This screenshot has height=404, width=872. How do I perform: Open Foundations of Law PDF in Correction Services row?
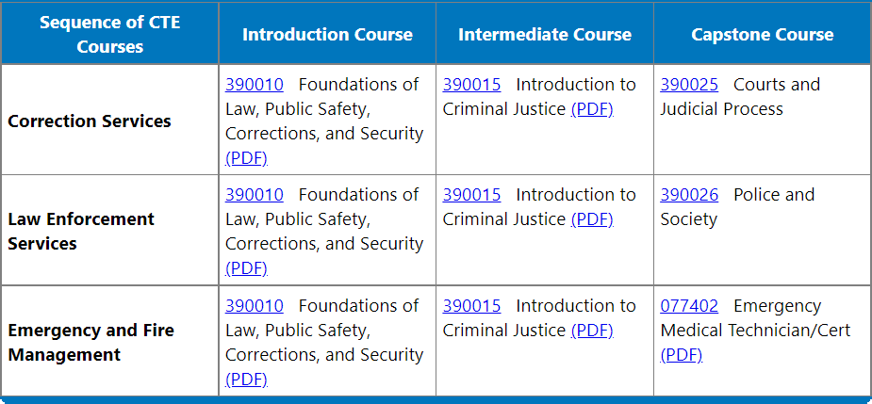[x=246, y=158]
